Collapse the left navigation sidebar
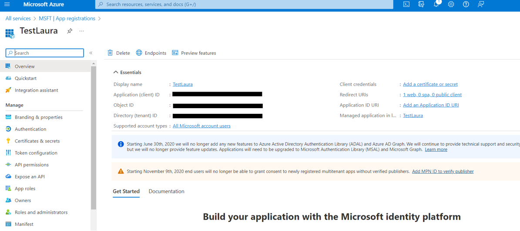The image size is (520, 231). coord(91,53)
